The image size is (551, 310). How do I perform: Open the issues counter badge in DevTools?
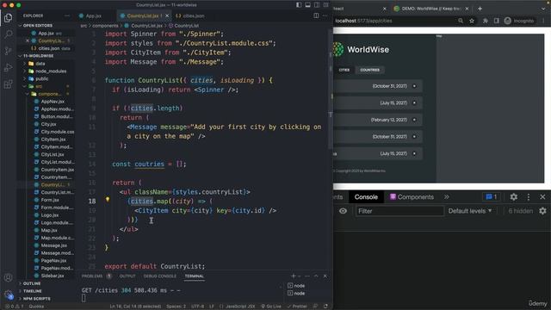[491, 197]
